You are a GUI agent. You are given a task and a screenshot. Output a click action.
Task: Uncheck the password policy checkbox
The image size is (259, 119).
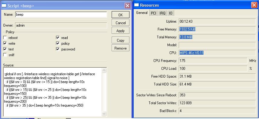click(x=58, y=49)
